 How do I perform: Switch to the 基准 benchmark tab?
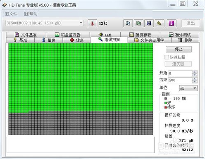(x=20, y=40)
